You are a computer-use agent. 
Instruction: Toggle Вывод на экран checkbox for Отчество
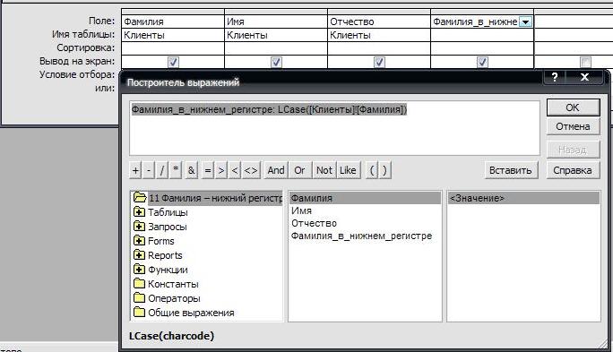pyautogui.click(x=379, y=62)
